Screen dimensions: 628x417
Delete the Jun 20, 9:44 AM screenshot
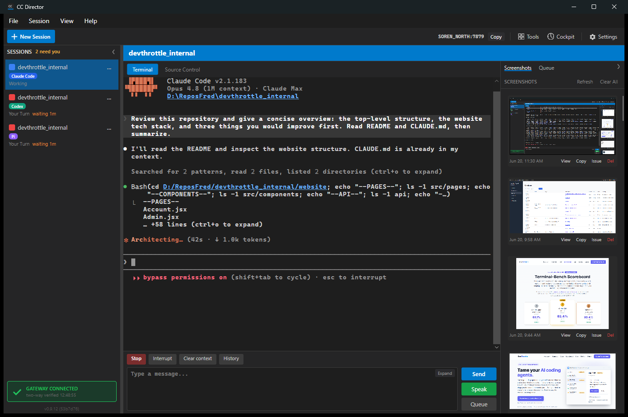(611, 335)
